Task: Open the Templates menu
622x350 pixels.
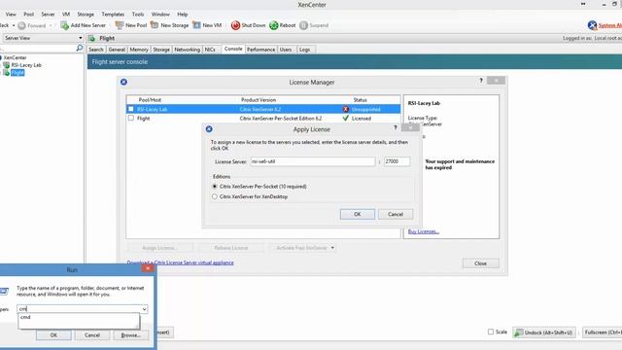Action: coord(113,15)
